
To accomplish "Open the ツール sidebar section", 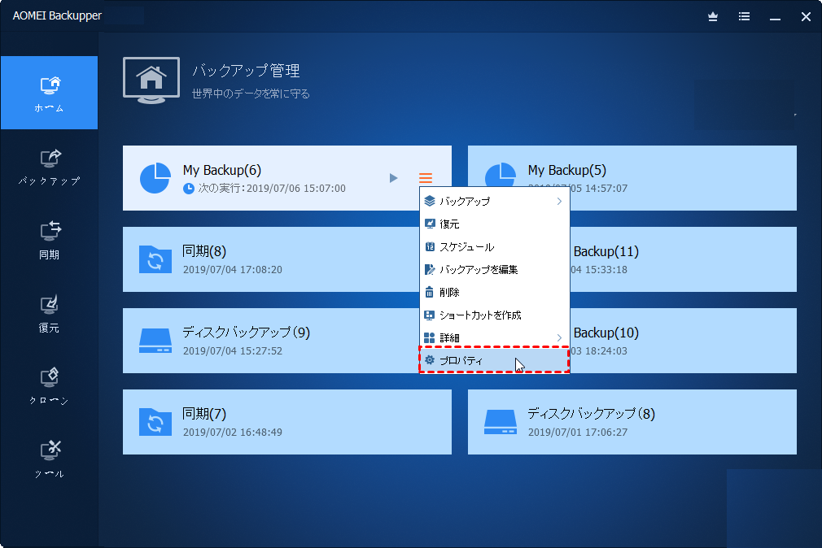I will pos(50,459).
